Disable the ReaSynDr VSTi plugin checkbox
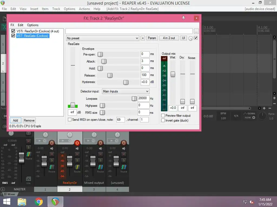 pyautogui.click(x=13, y=31)
